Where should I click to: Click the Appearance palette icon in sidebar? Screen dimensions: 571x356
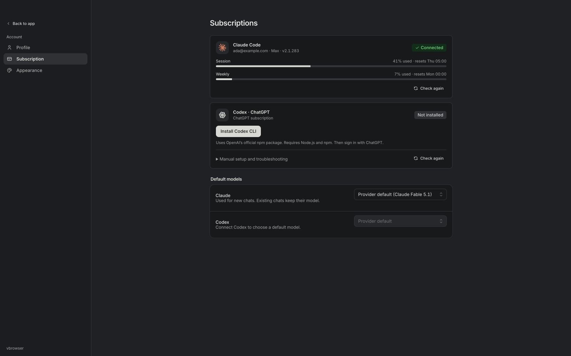pos(10,70)
